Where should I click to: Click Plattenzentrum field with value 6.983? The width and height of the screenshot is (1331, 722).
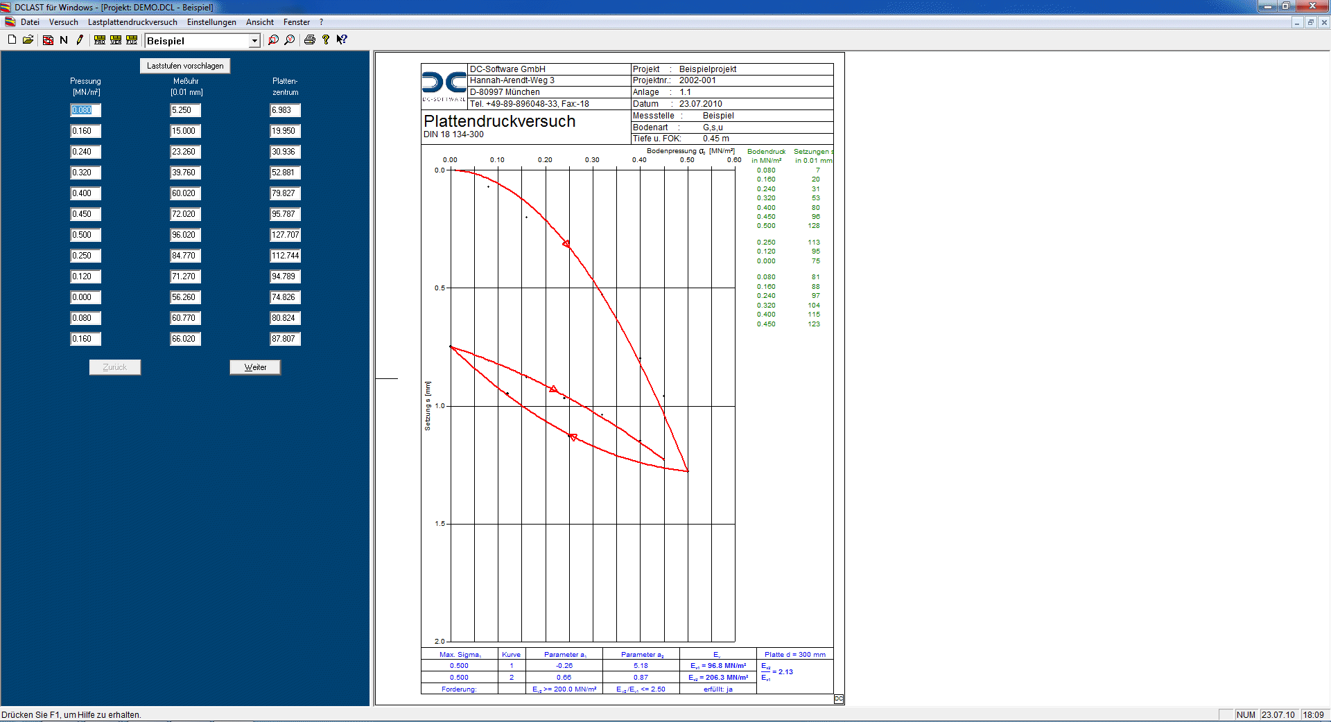(x=286, y=110)
